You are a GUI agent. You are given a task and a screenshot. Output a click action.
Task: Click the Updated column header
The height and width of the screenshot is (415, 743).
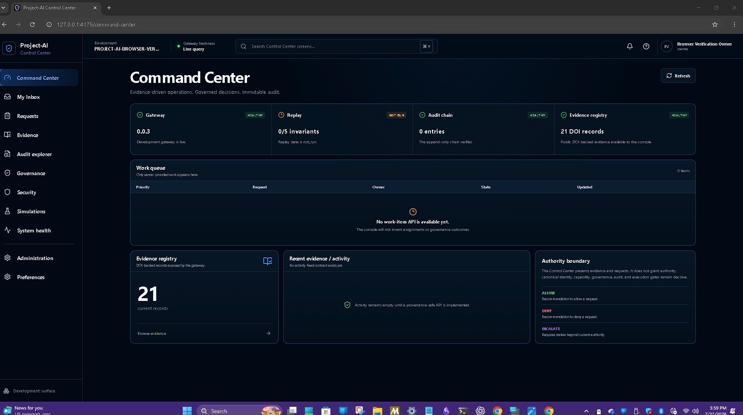pos(584,187)
